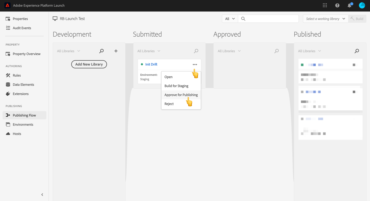The width and height of the screenshot is (370, 201).
Task: Select Publishing Flow
Action: click(24, 115)
